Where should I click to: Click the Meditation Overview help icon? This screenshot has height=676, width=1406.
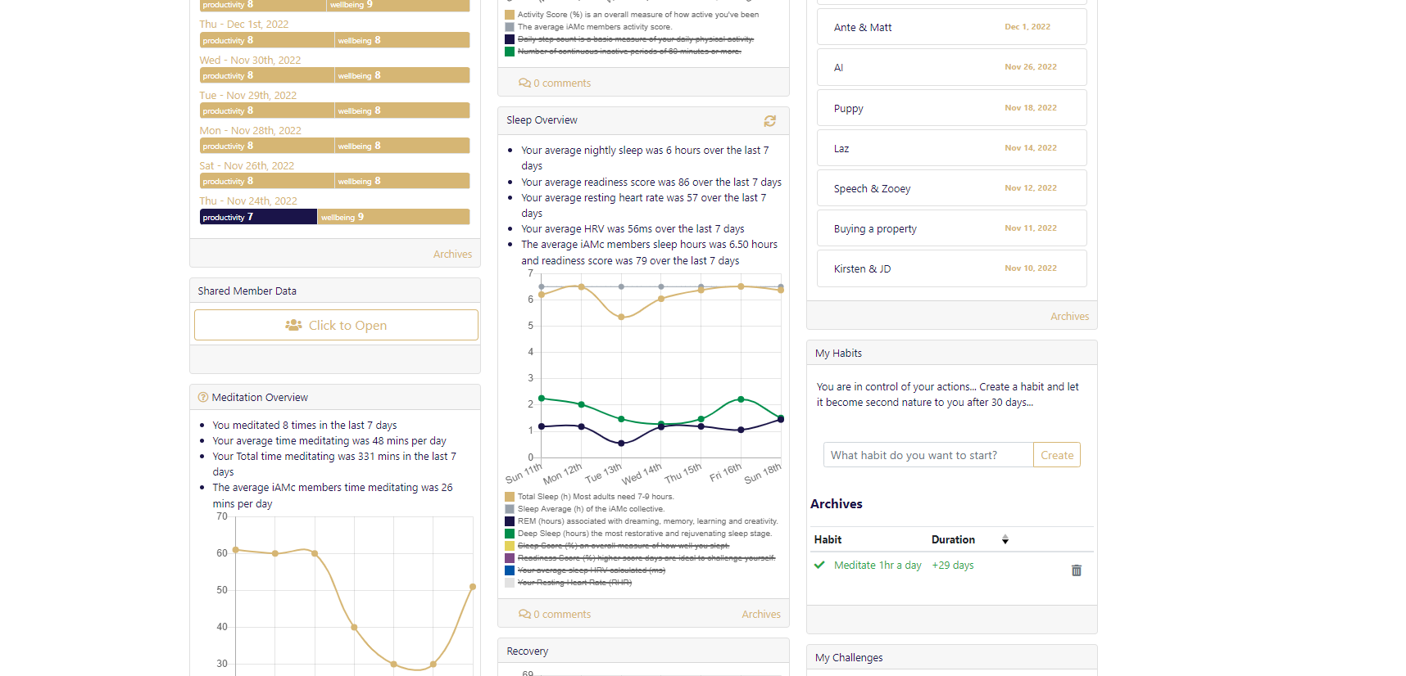[202, 398]
